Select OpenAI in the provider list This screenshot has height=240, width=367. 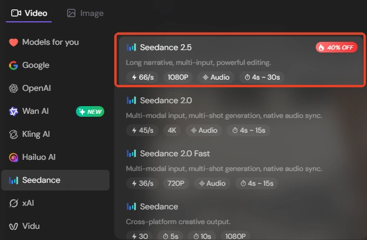click(x=55, y=88)
